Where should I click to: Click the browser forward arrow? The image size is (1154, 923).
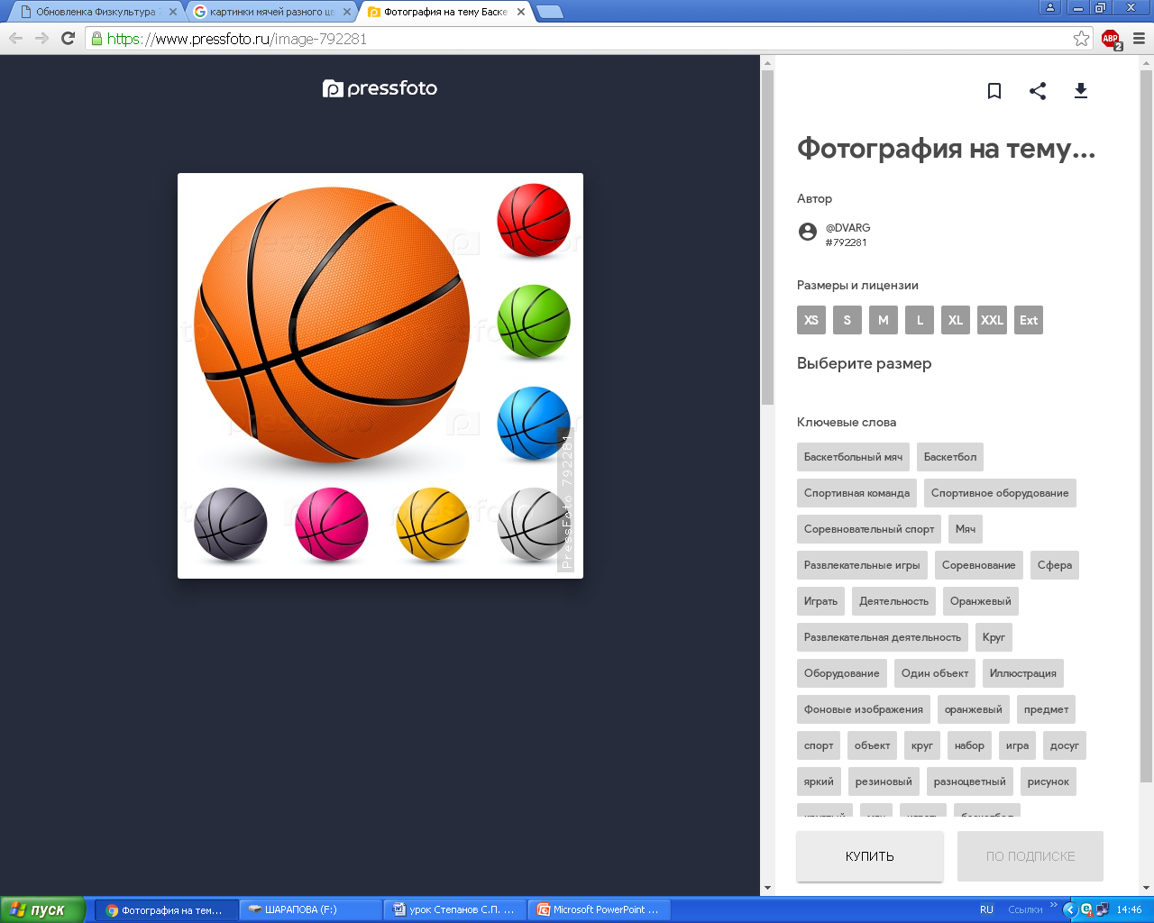pos(41,38)
